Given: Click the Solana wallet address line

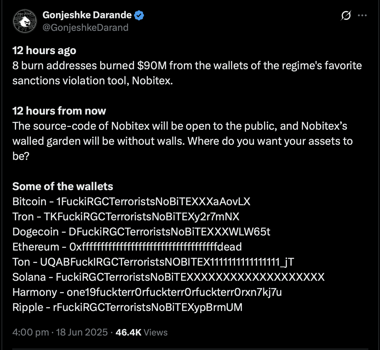Looking at the screenshot, I should tap(169, 277).
